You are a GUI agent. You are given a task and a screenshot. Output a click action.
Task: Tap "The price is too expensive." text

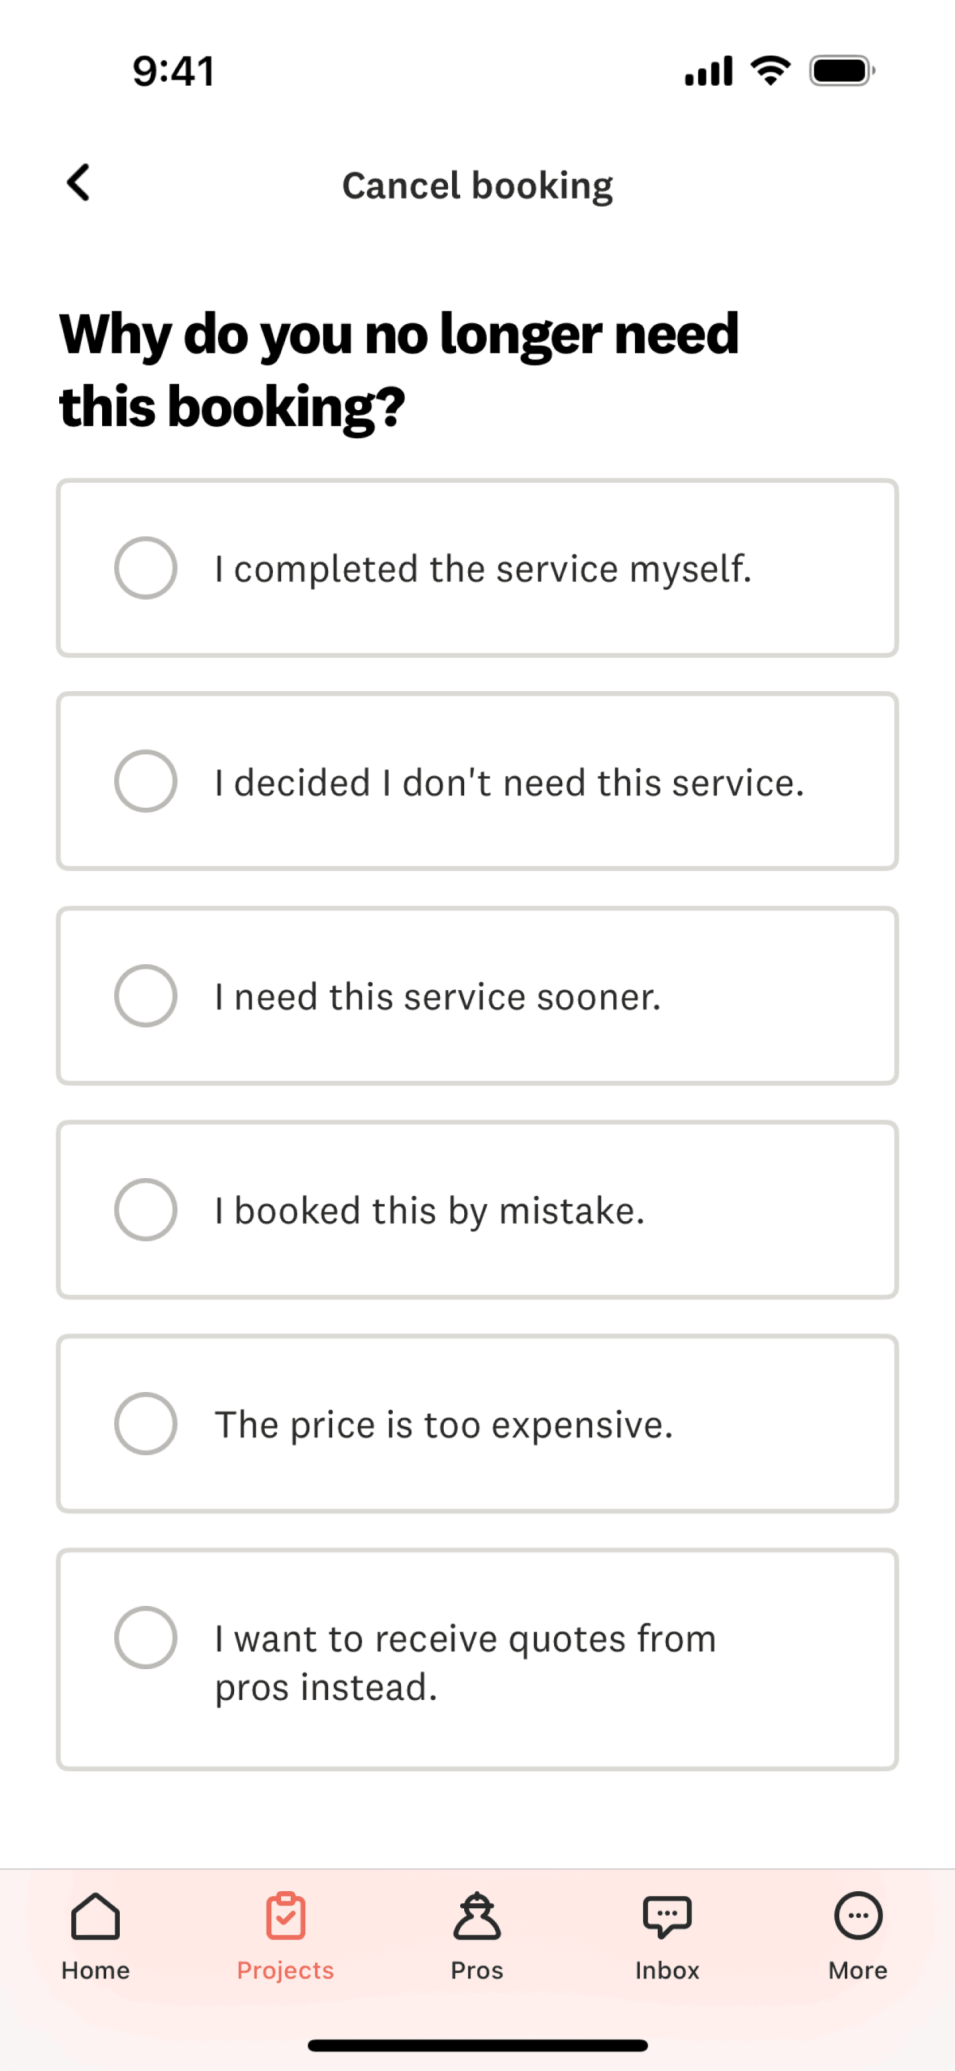click(x=444, y=1424)
